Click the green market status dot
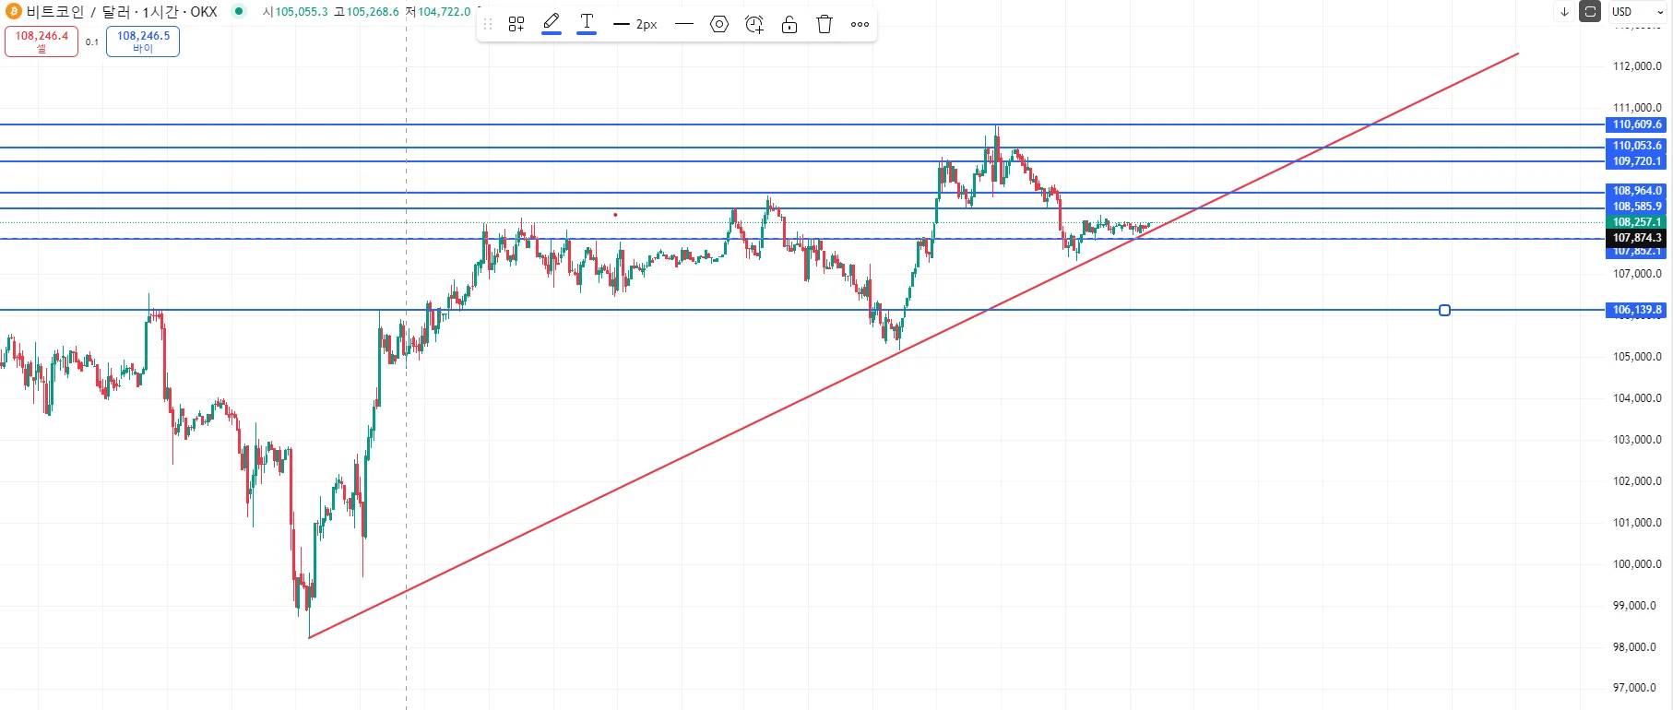Image resolution: width=1673 pixels, height=710 pixels. [x=239, y=12]
